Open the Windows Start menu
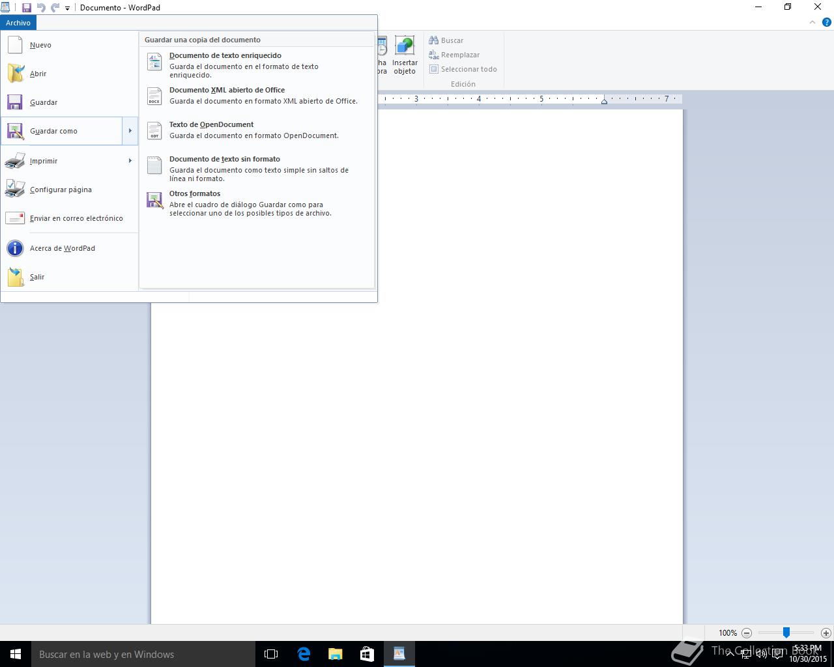834x667 pixels. point(16,654)
